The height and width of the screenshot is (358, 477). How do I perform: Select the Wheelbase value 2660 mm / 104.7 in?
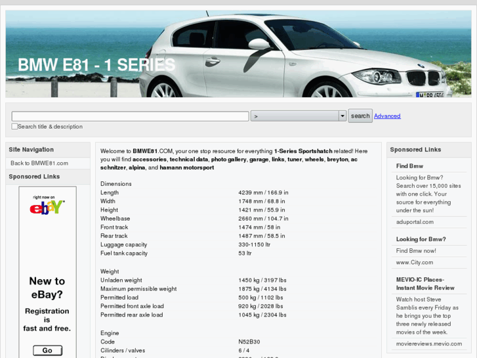pos(263,219)
